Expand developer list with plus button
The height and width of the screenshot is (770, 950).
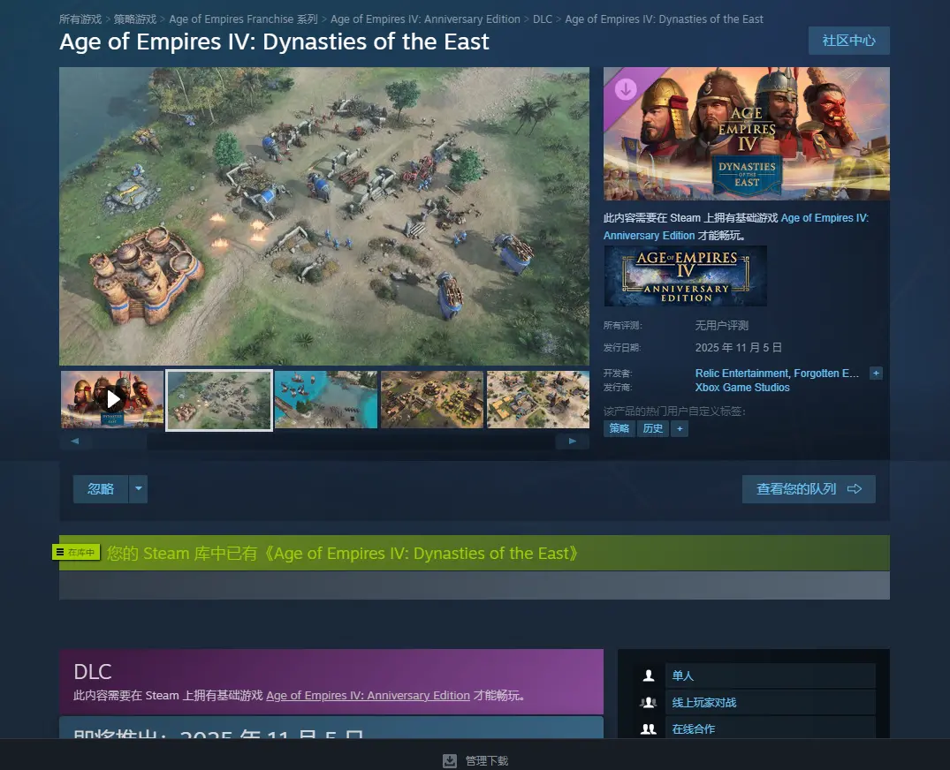[x=876, y=374]
